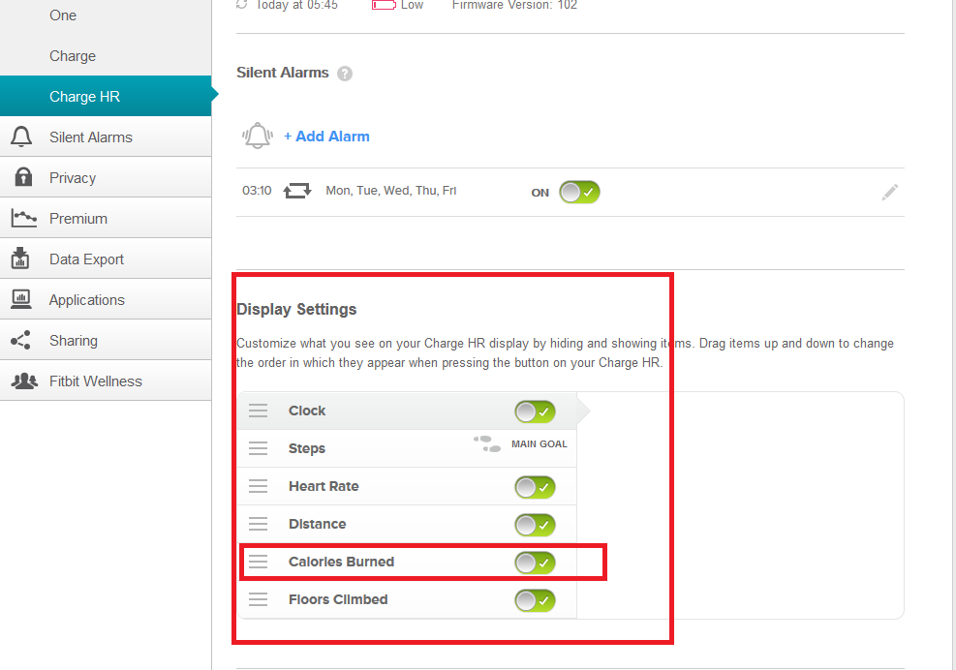
Task: Click the Applications laptop icon
Action: 21,299
